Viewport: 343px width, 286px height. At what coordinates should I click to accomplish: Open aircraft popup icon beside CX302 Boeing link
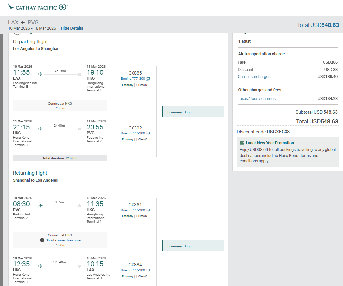[x=148, y=134]
